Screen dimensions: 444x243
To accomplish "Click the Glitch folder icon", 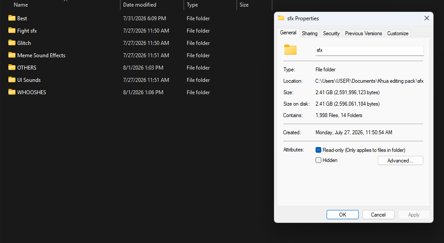I will pos(12,43).
